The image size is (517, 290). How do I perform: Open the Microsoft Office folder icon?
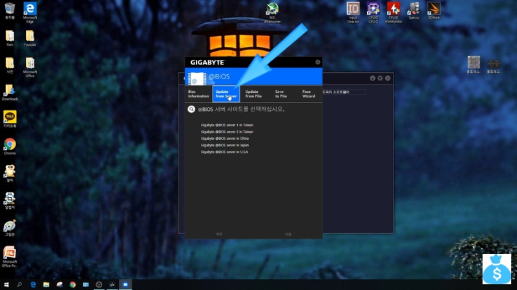click(30, 67)
